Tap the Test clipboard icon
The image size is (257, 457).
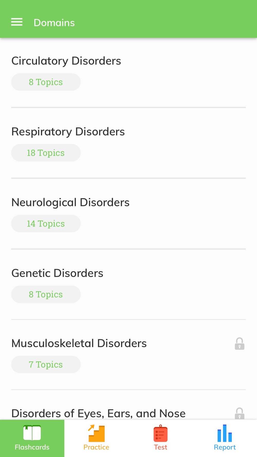click(x=161, y=433)
